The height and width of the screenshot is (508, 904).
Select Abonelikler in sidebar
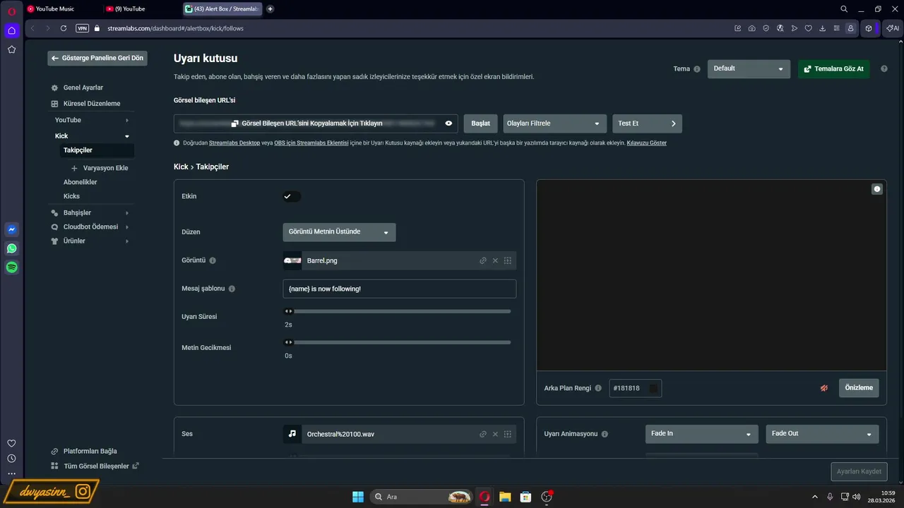point(80,182)
